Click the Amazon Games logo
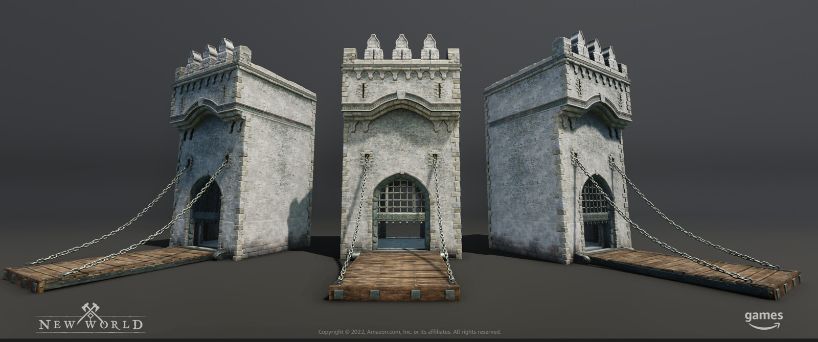The height and width of the screenshot is (342, 818). point(763,320)
